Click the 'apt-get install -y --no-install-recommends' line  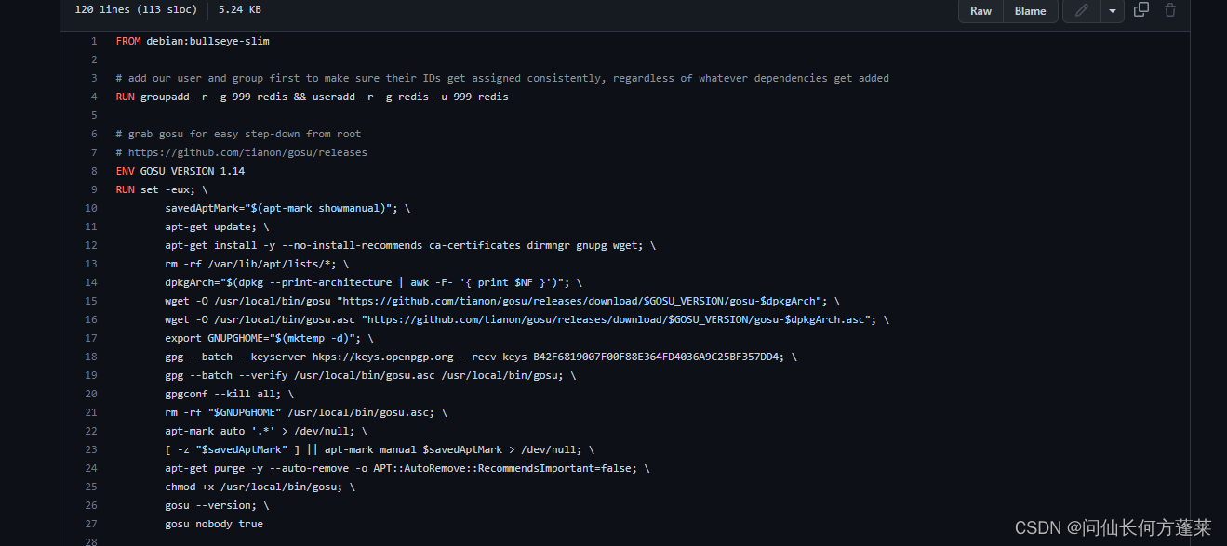click(410, 245)
